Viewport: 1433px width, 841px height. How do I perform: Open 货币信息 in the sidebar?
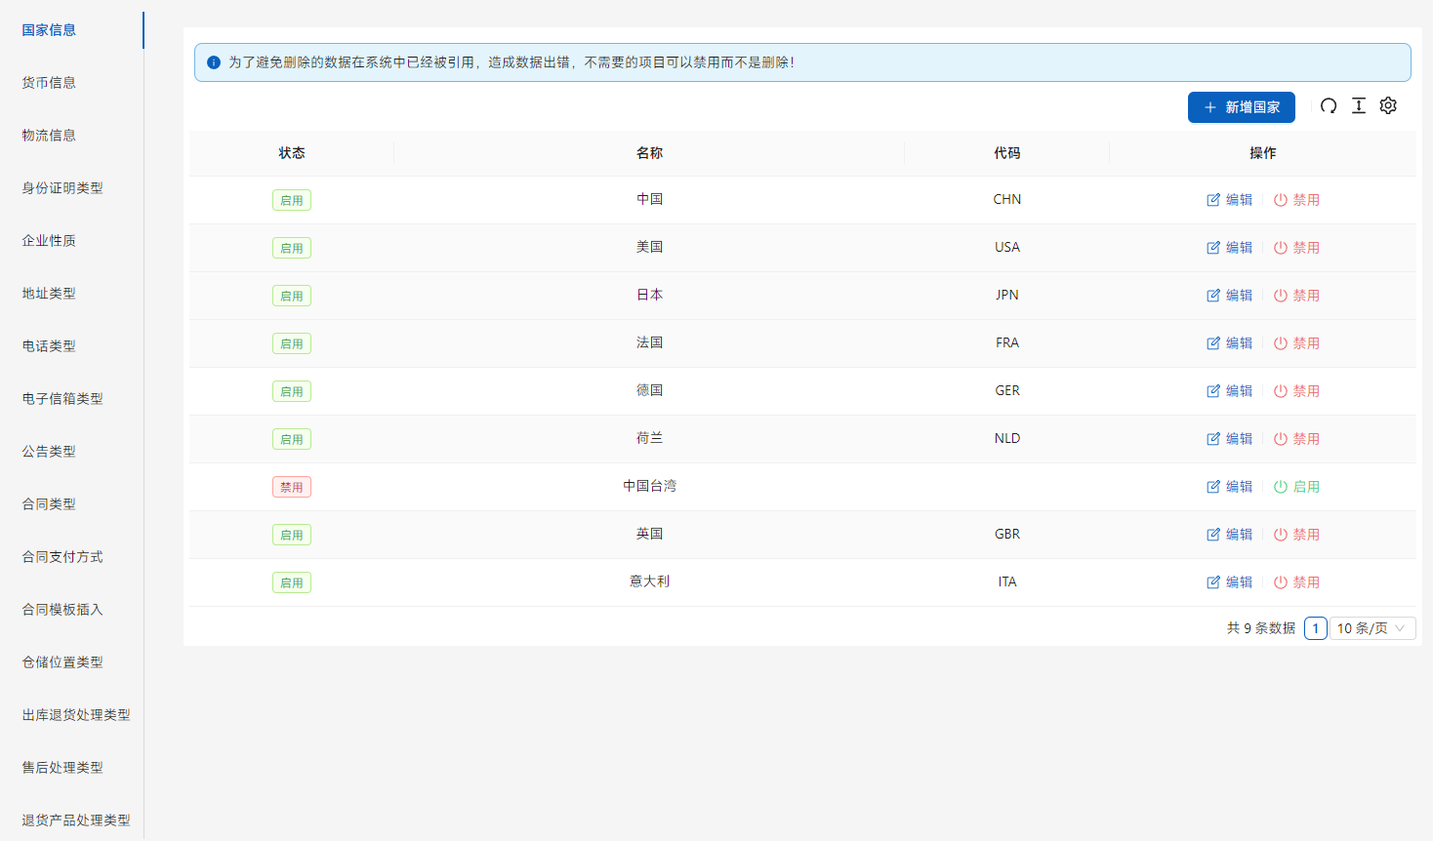click(x=49, y=83)
